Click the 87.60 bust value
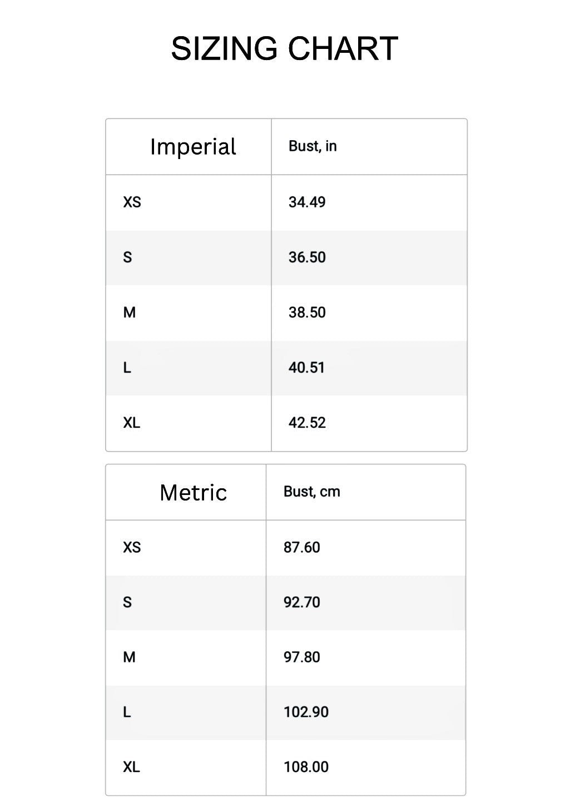 (x=302, y=547)
